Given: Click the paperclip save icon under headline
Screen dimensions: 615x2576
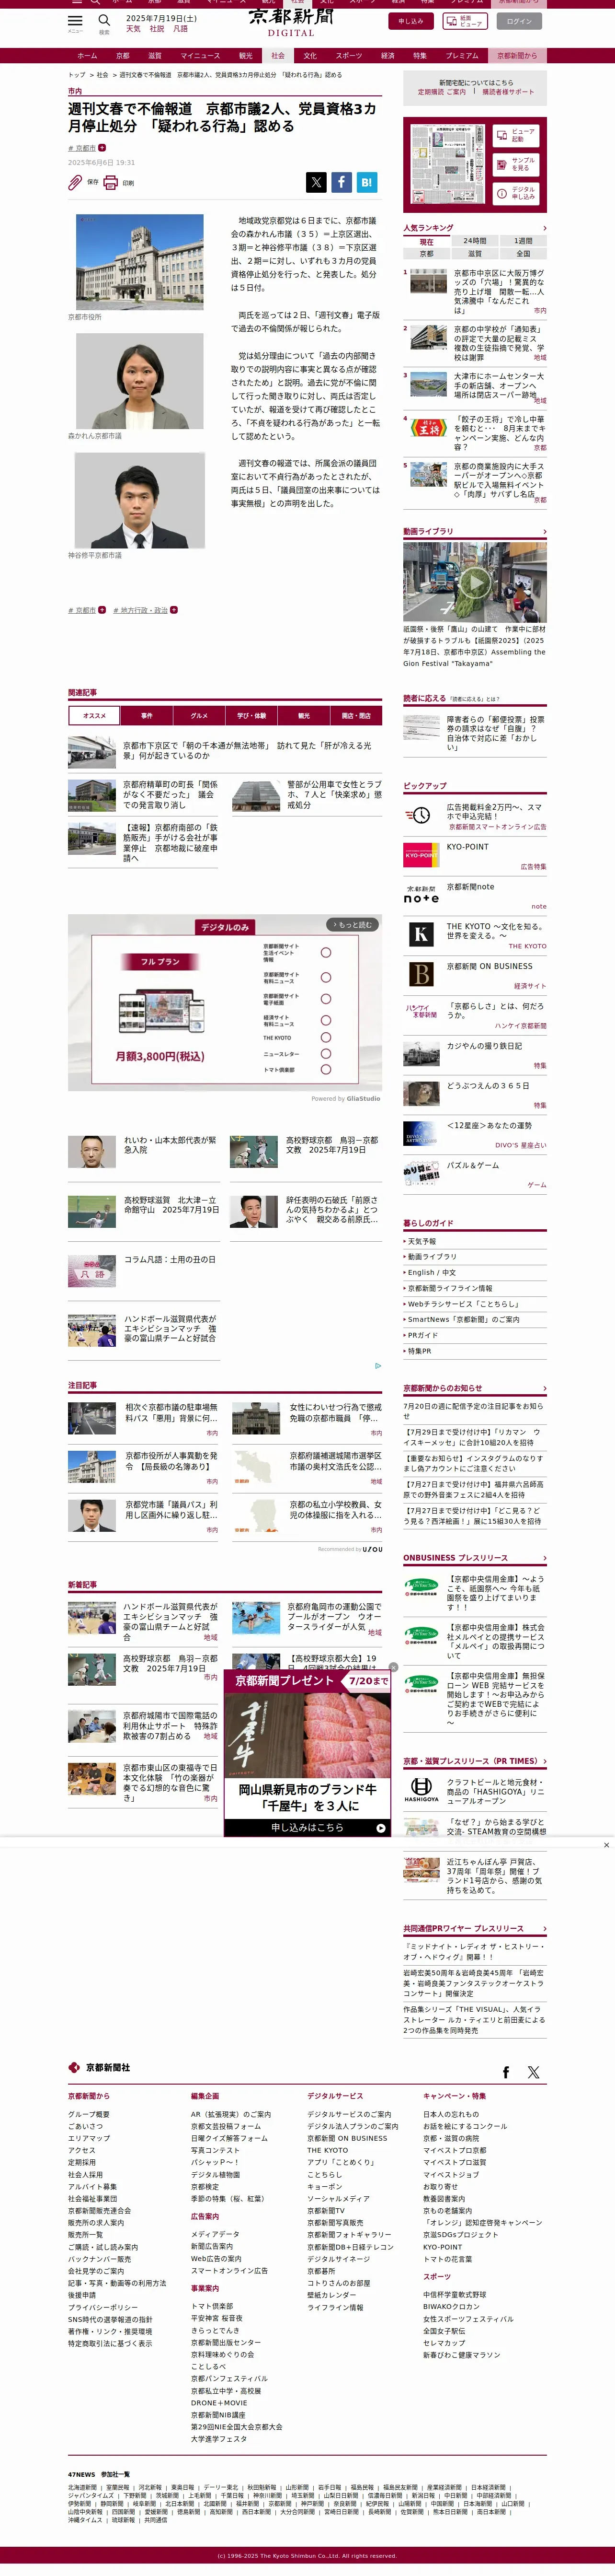Looking at the screenshot, I should pyautogui.click(x=75, y=182).
